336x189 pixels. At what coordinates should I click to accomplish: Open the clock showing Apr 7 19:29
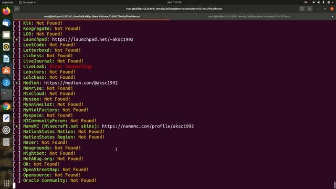174,2
